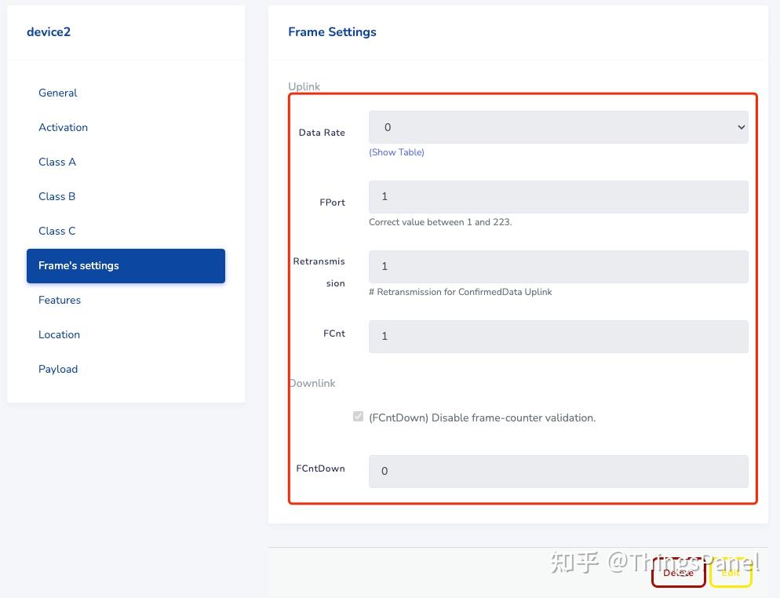780x598 pixels.
Task: Open the General settings section
Action: 58,93
